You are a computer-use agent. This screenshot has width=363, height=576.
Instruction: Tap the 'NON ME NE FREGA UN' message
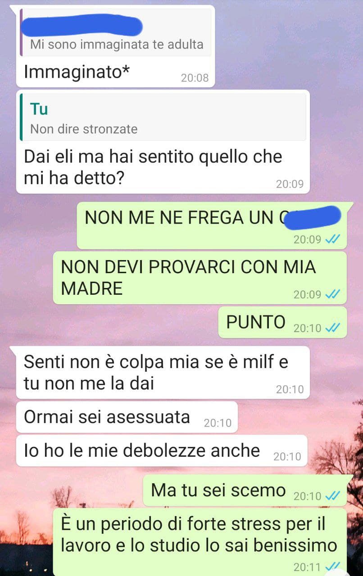[212, 225]
